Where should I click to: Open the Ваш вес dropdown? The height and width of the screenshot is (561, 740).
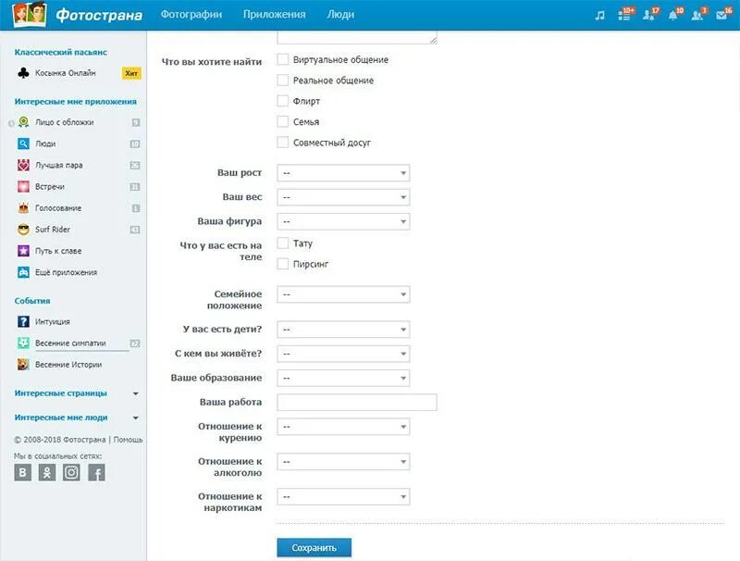pyautogui.click(x=343, y=197)
